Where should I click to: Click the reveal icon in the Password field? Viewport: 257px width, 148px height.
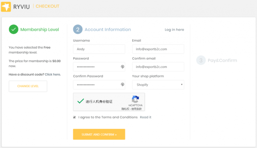pos(122,67)
